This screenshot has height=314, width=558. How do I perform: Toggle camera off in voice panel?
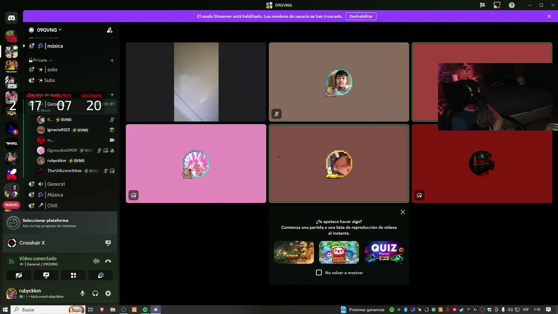(x=19, y=275)
